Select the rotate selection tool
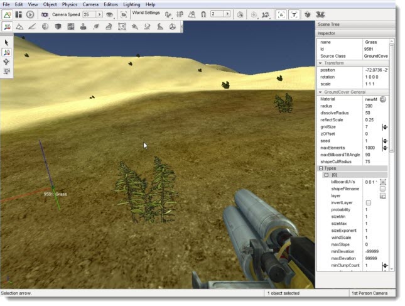The height and width of the screenshot is (306, 405). pos(6,62)
